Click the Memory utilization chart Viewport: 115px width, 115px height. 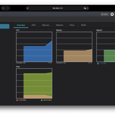click(x=74, y=47)
